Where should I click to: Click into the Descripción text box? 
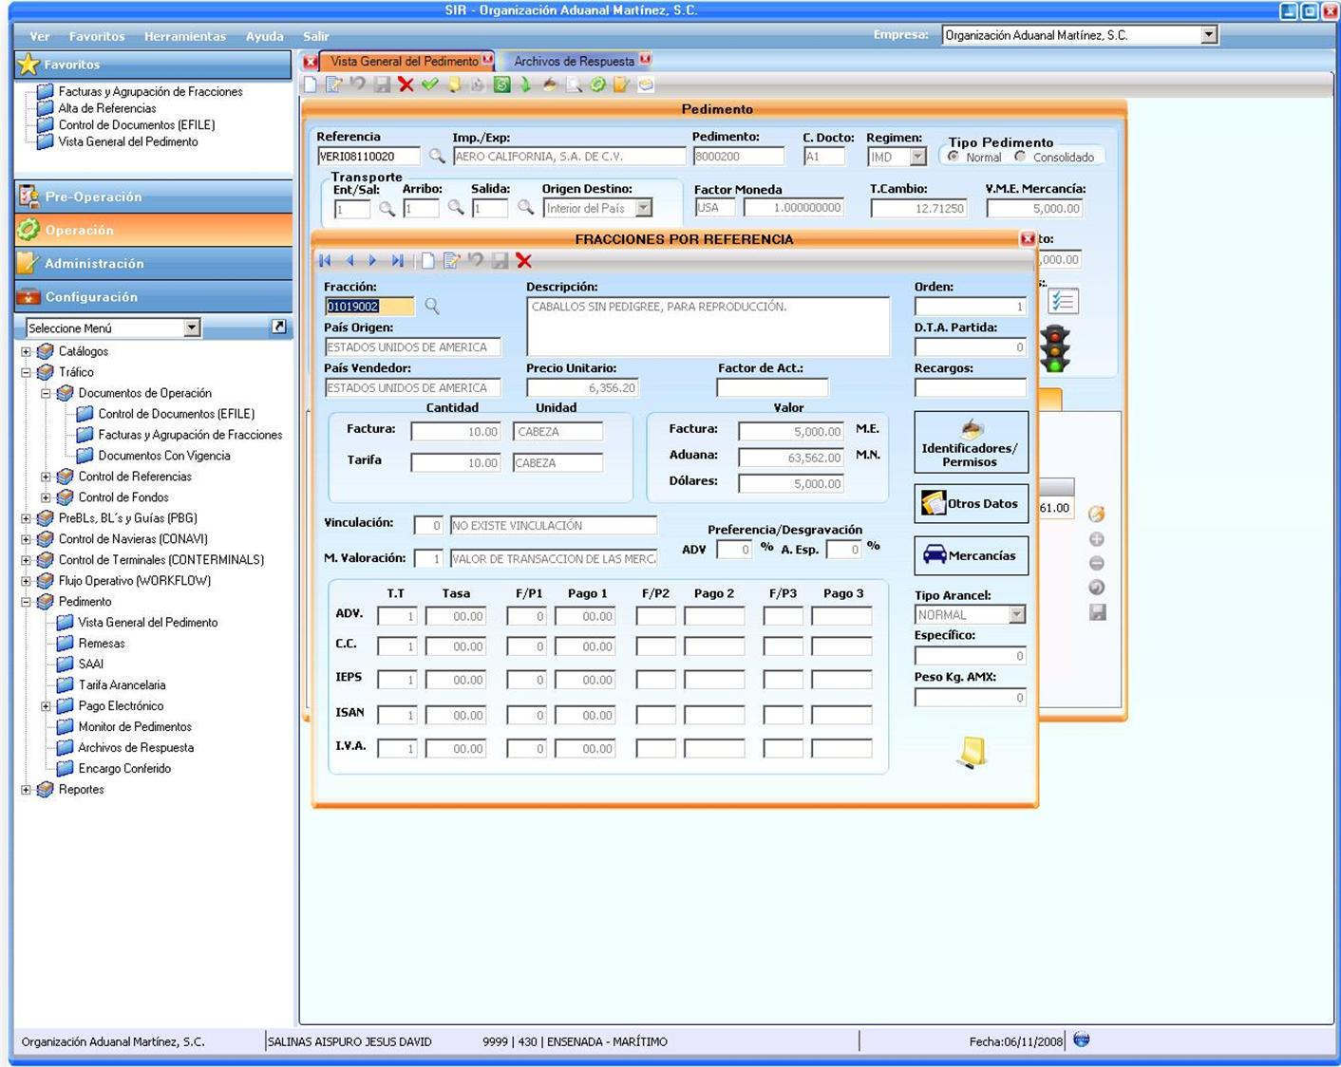click(x=708, y=326)
